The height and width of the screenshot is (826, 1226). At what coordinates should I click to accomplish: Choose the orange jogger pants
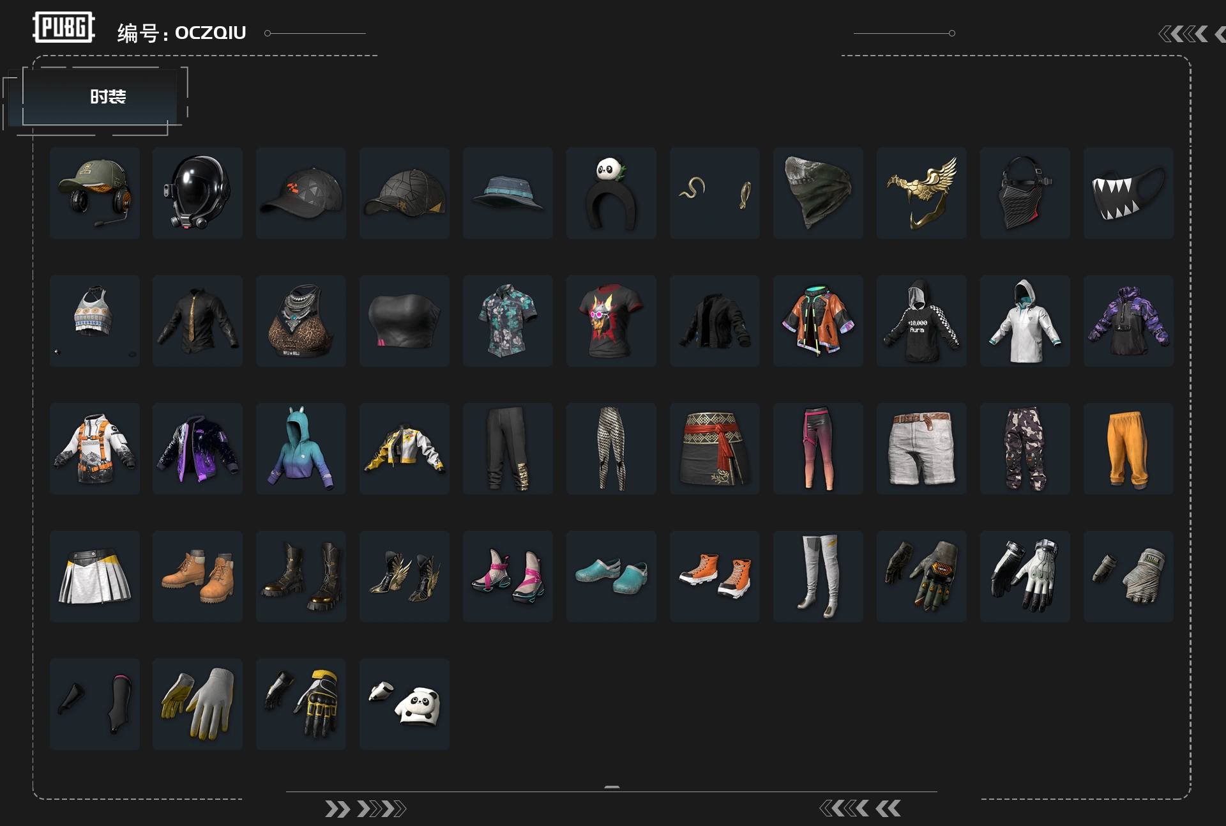coord(1129,448)
